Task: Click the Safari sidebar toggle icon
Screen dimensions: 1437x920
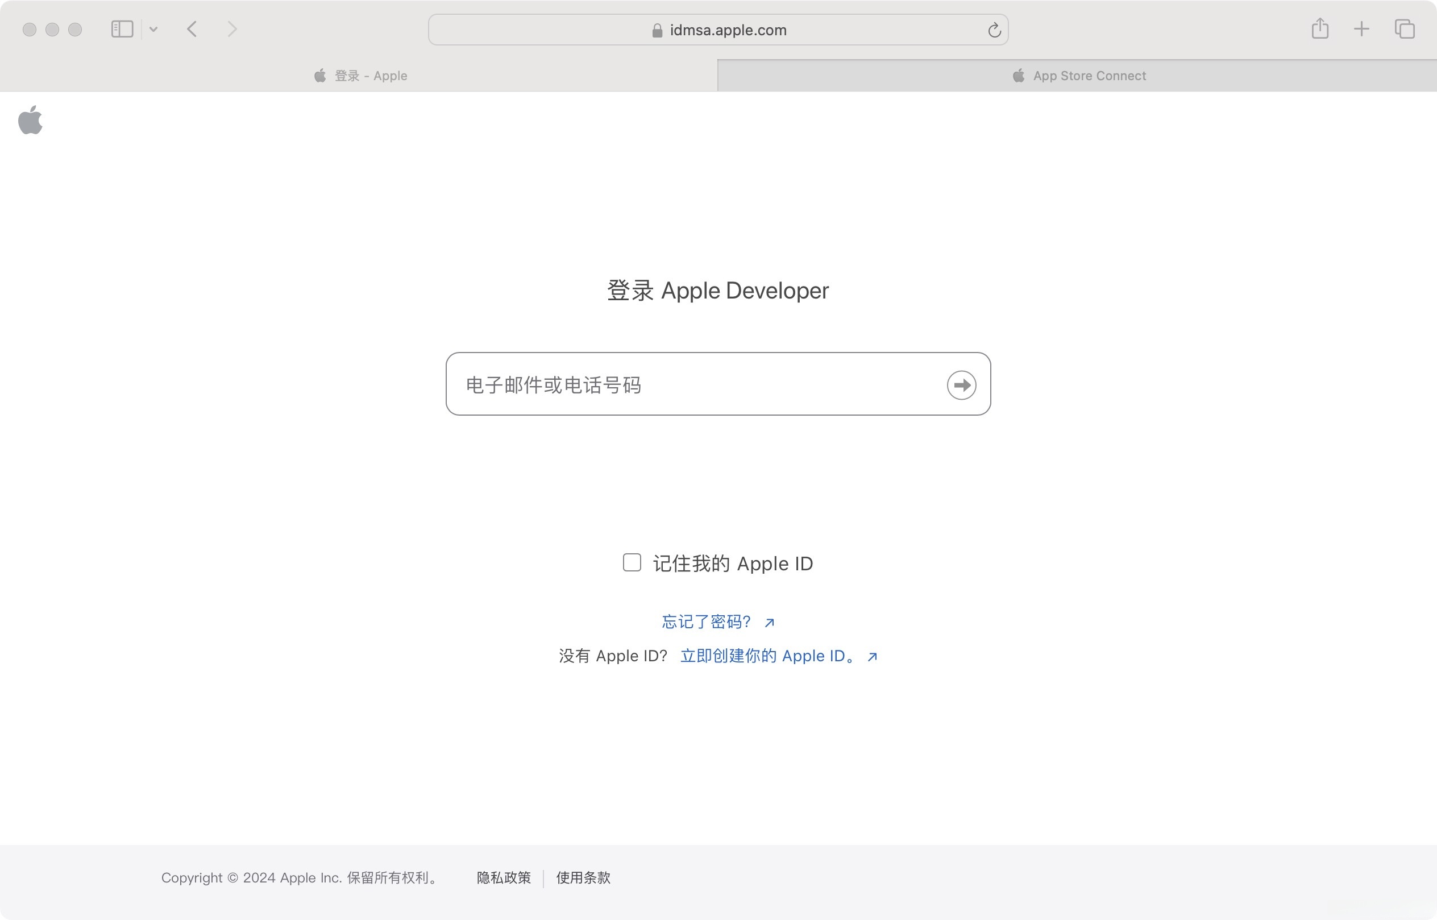Action: click(x=122, y=29)
